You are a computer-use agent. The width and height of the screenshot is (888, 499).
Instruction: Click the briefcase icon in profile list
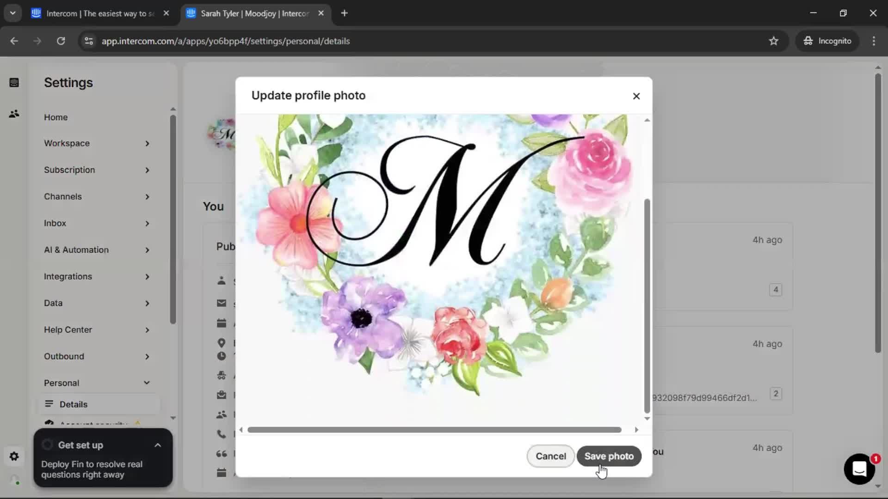click(x=222, y=395)
